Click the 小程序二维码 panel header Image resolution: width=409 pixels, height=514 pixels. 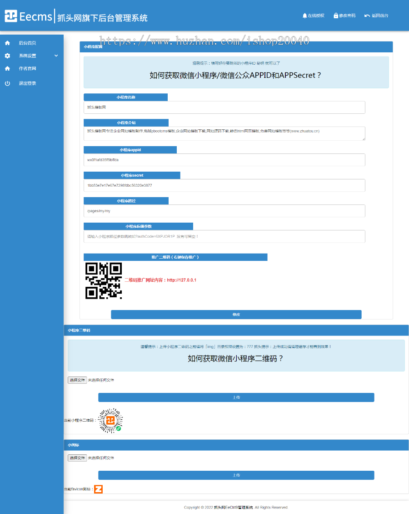click(x=236, y=331)
